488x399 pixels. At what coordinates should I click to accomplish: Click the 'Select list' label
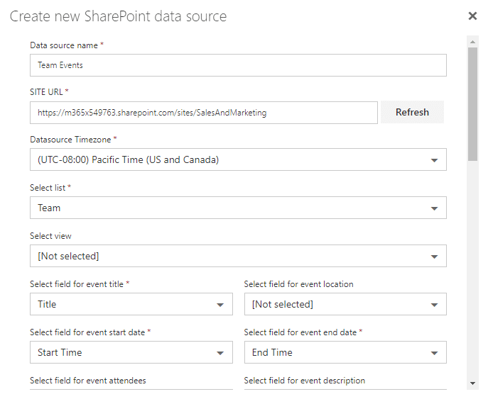48,188
